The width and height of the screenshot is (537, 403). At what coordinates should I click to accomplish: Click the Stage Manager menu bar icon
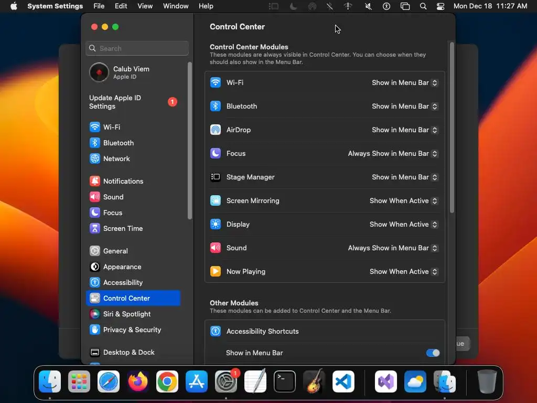click(274, 6)
